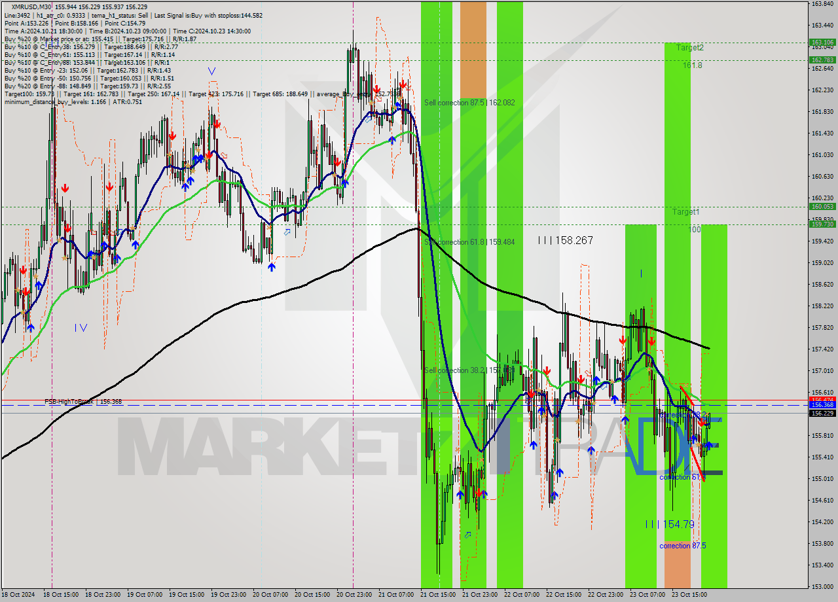Select the 'Target2' label

tap(690, 48)
